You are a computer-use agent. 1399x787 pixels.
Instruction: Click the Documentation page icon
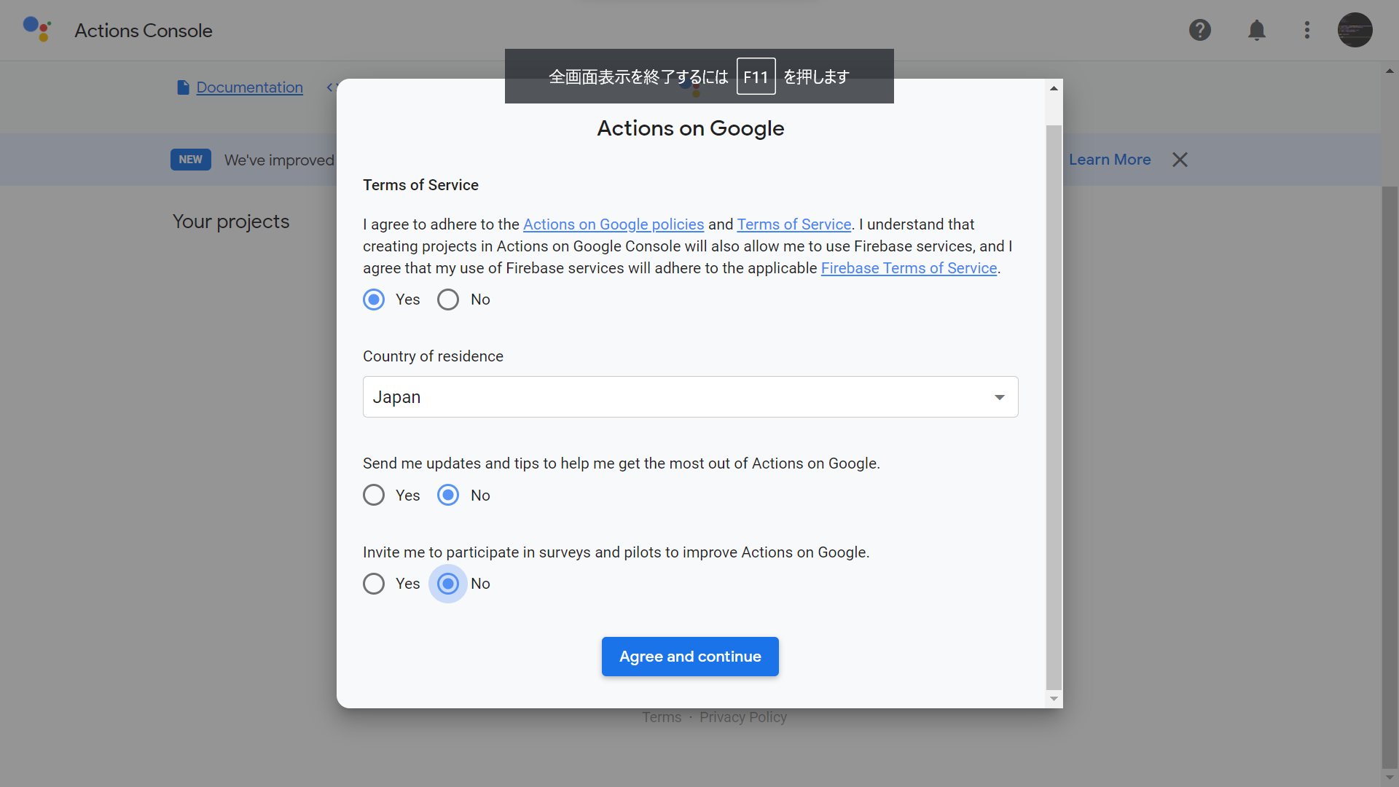pos(183,87)
